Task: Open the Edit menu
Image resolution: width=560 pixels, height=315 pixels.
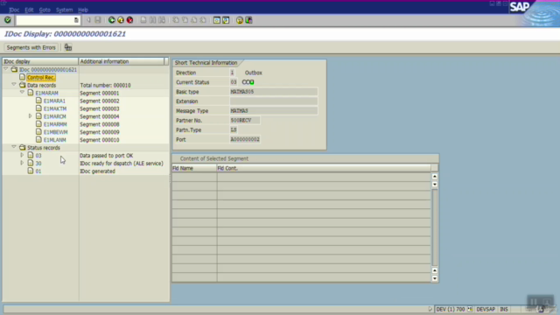Action: tap(29, 10)
